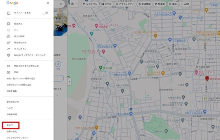
Task: Open 検索の設定 menu entry
Action: (x=12, y=131)
